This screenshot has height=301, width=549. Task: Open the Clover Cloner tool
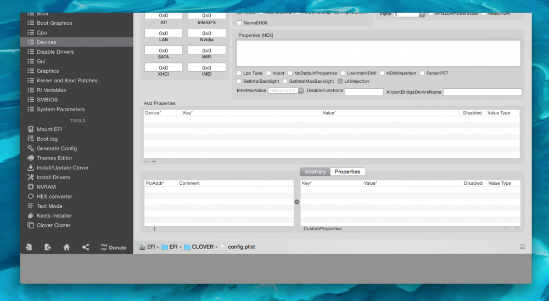[x=53, y=225]
